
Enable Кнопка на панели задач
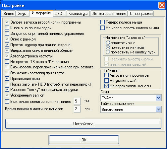coord(7,28)
